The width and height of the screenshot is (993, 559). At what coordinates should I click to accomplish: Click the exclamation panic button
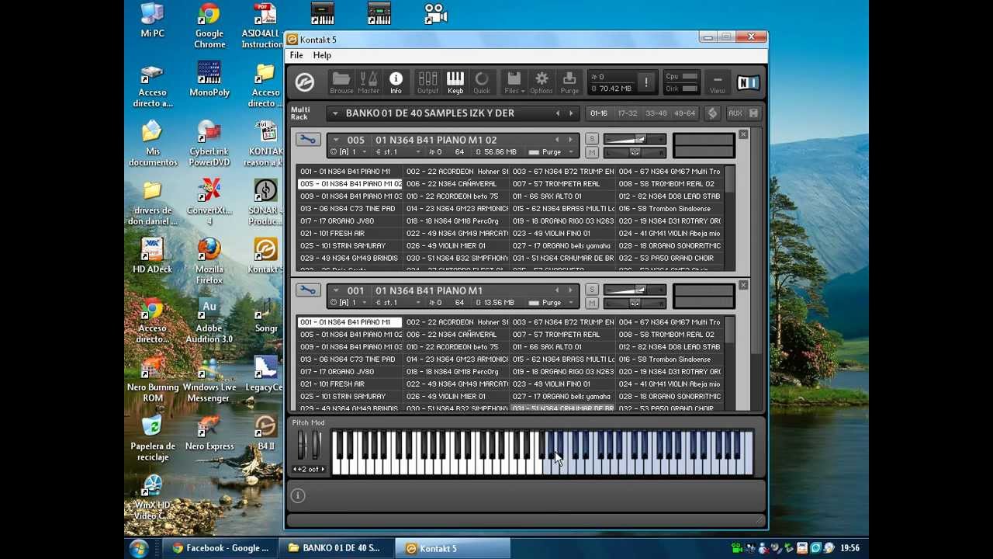[645, 82]
